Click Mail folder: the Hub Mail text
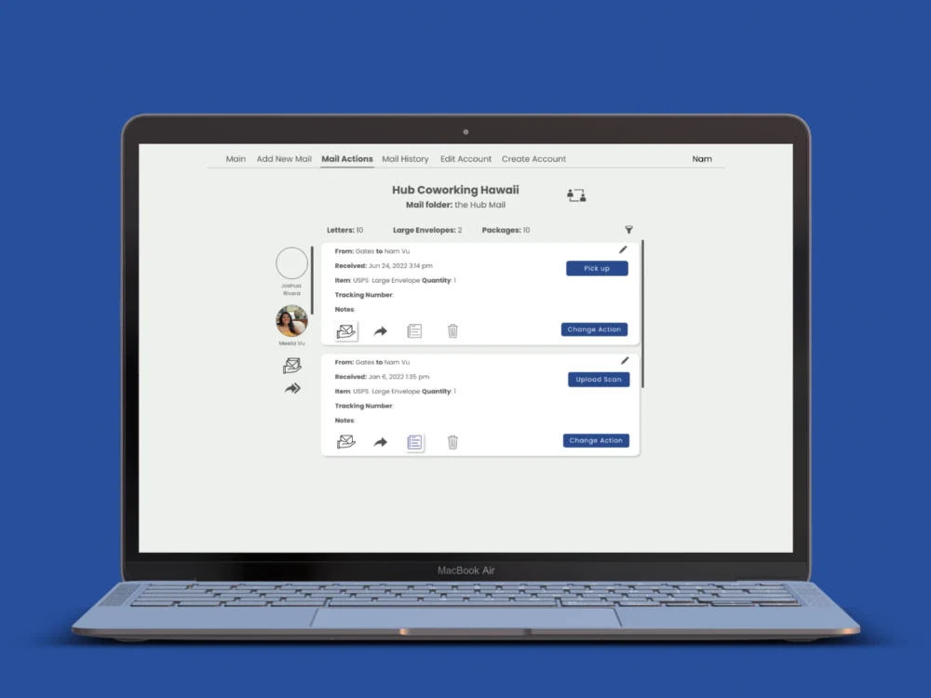 [x=455, y=205]
